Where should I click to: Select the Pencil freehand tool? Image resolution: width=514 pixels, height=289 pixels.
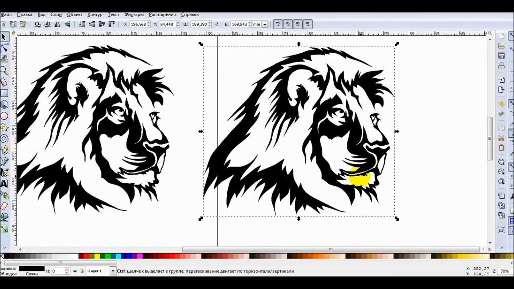(4, 150)
